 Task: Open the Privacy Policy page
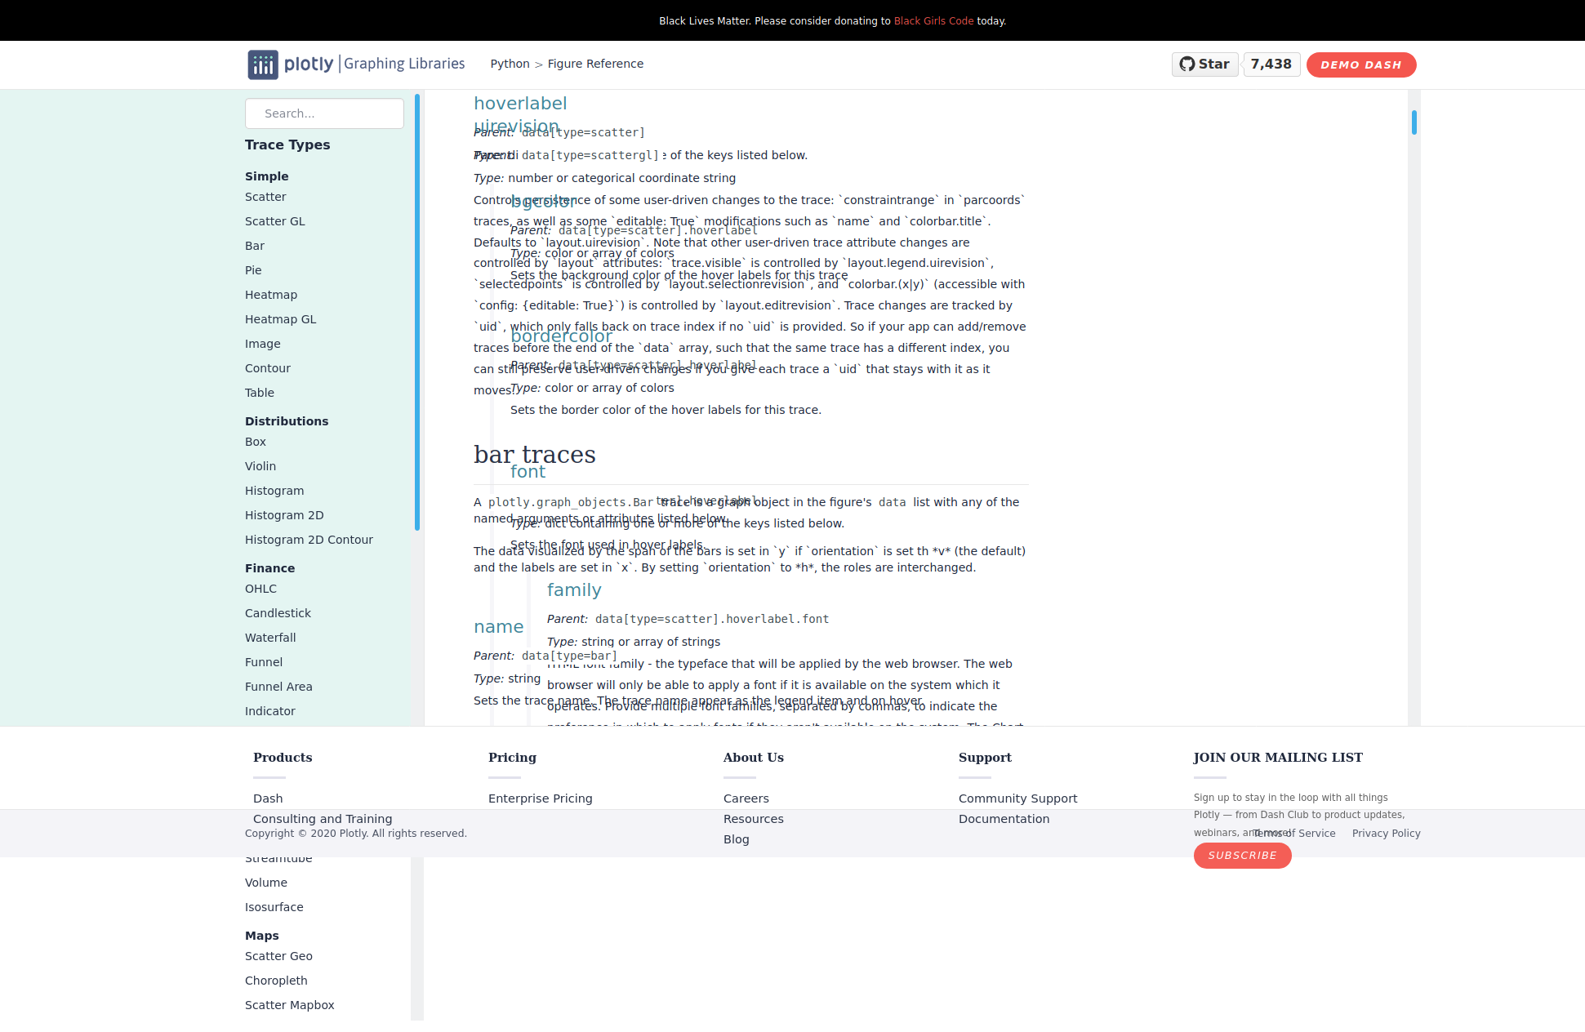[1386, 833]
